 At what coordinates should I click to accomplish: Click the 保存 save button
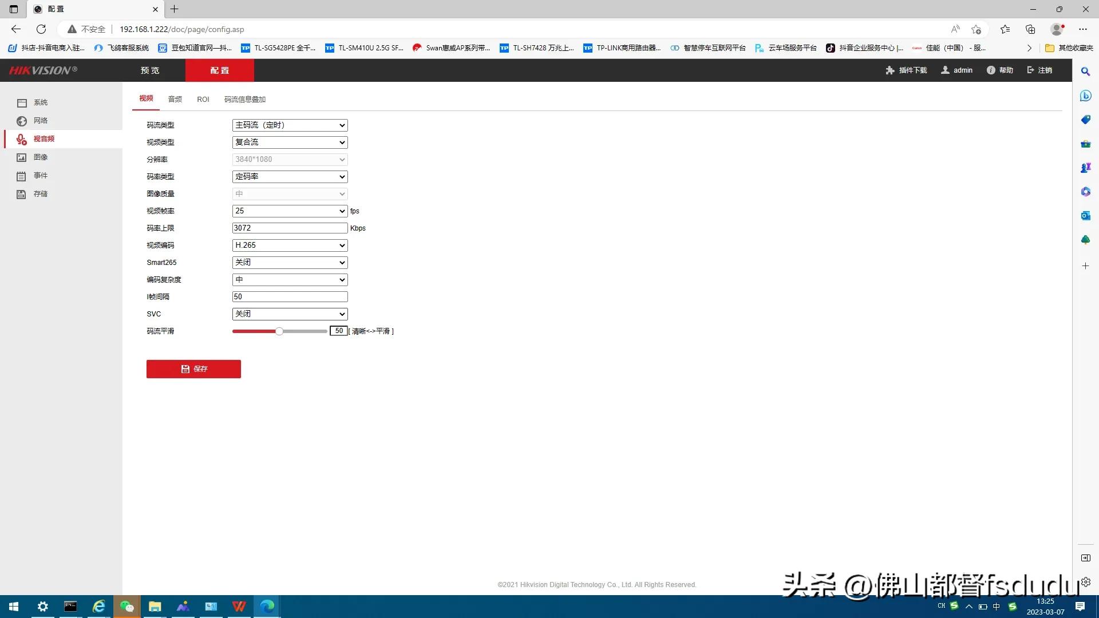[x=193, y=369]
